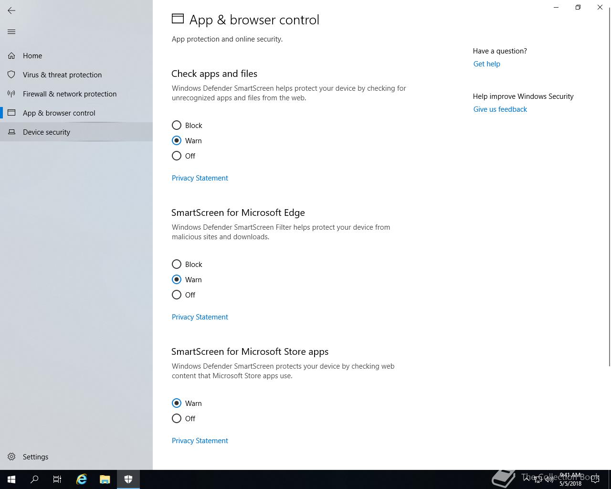This screenshot has width=611, height=489.
Task: Select Warn for SmartScreen for Microsoft Edge
Action: [177, 280]
